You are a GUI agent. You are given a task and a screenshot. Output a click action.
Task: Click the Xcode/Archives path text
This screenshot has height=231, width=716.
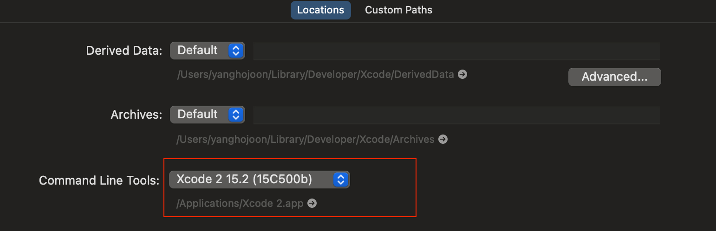coord(306,139)
